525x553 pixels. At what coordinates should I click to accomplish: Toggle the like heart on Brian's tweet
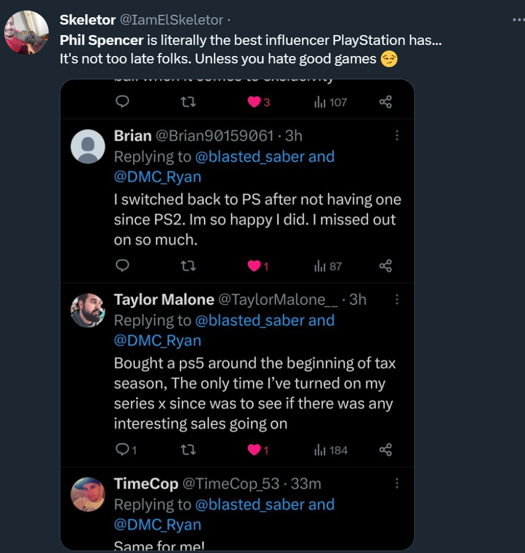254,266
